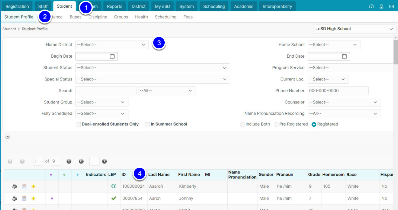Open the Fees submenu
The width and height of the screenshot is (398, 210).
click(188, 17)
